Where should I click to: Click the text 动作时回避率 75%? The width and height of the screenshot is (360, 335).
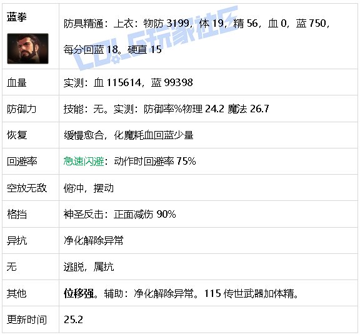point(155,162)
